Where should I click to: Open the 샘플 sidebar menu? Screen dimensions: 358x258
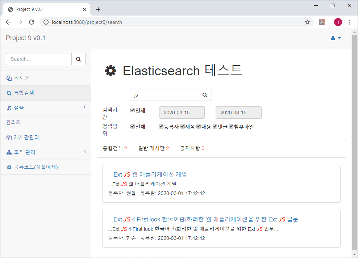[46, 108]
